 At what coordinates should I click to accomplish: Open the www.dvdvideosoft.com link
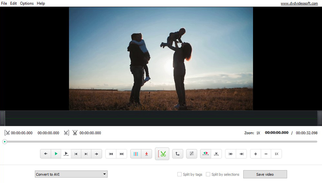click(x=300, y=4)
